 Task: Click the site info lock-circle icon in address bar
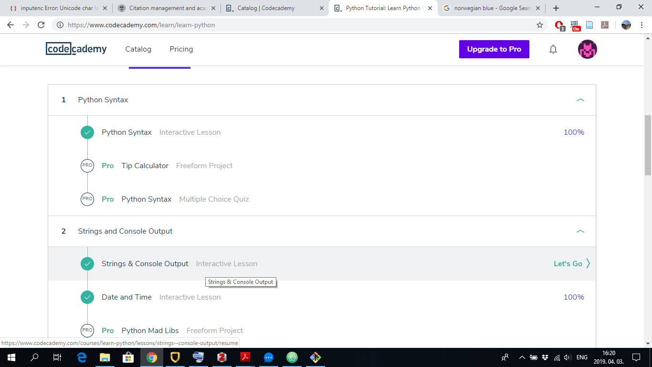[x=60, y=25]
